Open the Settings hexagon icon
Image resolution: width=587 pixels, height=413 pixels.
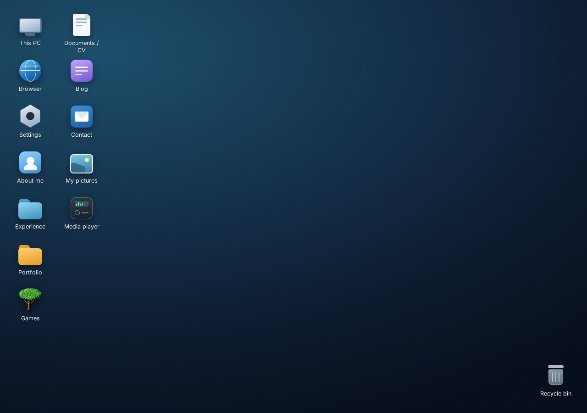click(x=30, y=116)
